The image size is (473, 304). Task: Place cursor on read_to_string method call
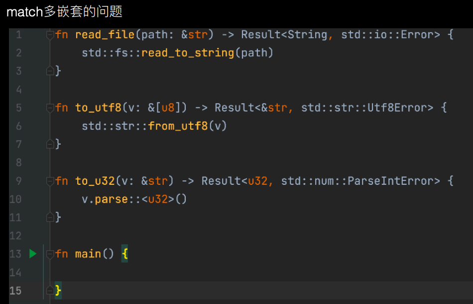[188, 53]
